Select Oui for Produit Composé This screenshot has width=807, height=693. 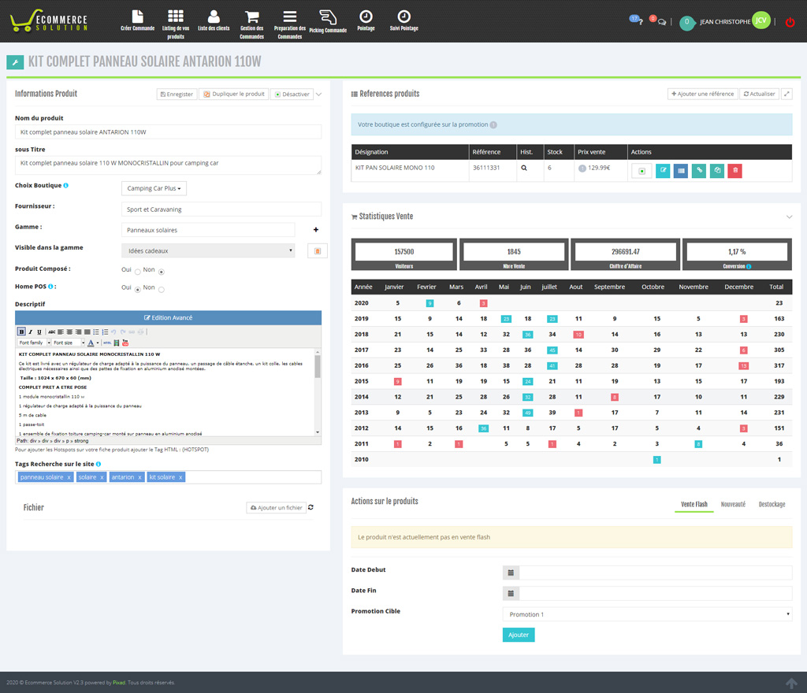[x=137, y=272]
